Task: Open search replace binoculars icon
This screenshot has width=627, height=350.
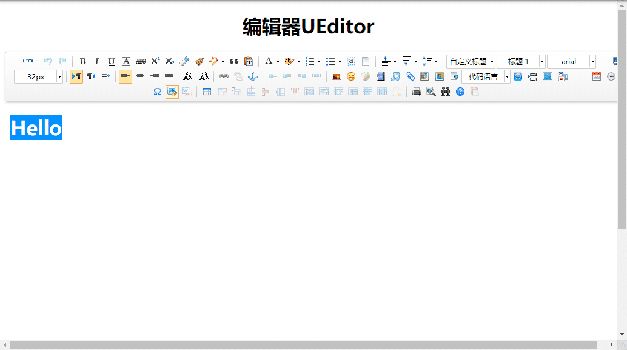Action: pyautogui.click(x=446, y=92)
